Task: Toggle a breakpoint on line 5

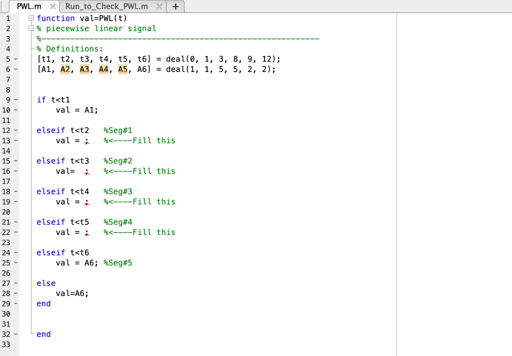Action: point(15,58)
